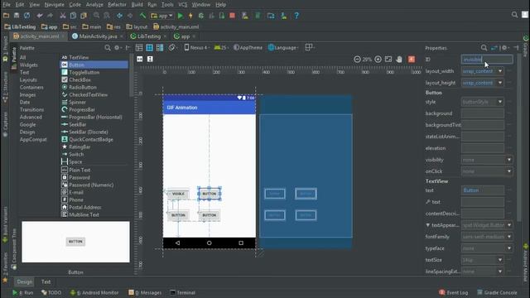Viewport: 530px width, 298px height.
Task: Click the Undo arrow icon
Action: (x=40, y=16)
